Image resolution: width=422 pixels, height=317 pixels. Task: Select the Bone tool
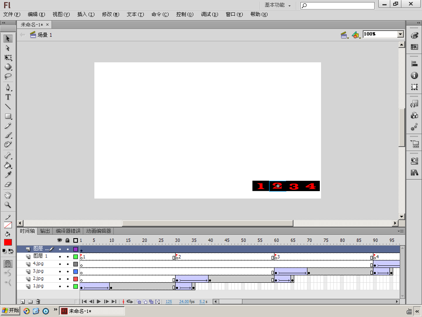click(x=8, y=156)
